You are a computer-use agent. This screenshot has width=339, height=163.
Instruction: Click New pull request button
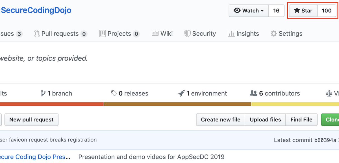pyautogui.click(x=31, y=120)
